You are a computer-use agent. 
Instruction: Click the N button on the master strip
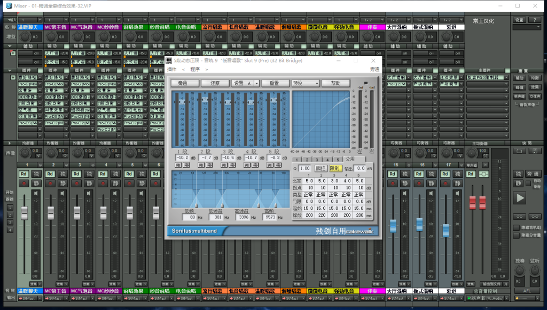point(485,165)
